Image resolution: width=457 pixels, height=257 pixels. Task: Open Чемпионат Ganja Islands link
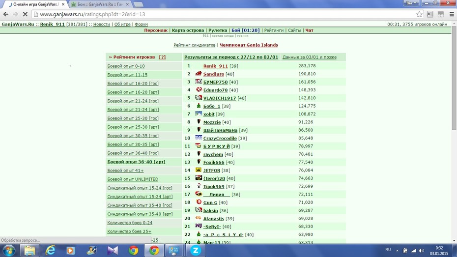pyautogui.click(x=249, y=45)
